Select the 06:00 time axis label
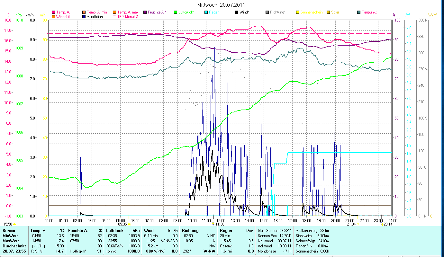 (x=135, y=221)
